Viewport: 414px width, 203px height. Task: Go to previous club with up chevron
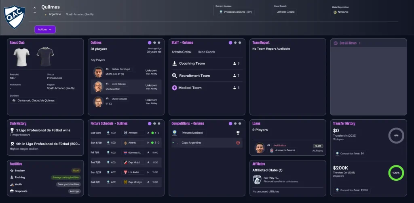click(x=35, y=7)
